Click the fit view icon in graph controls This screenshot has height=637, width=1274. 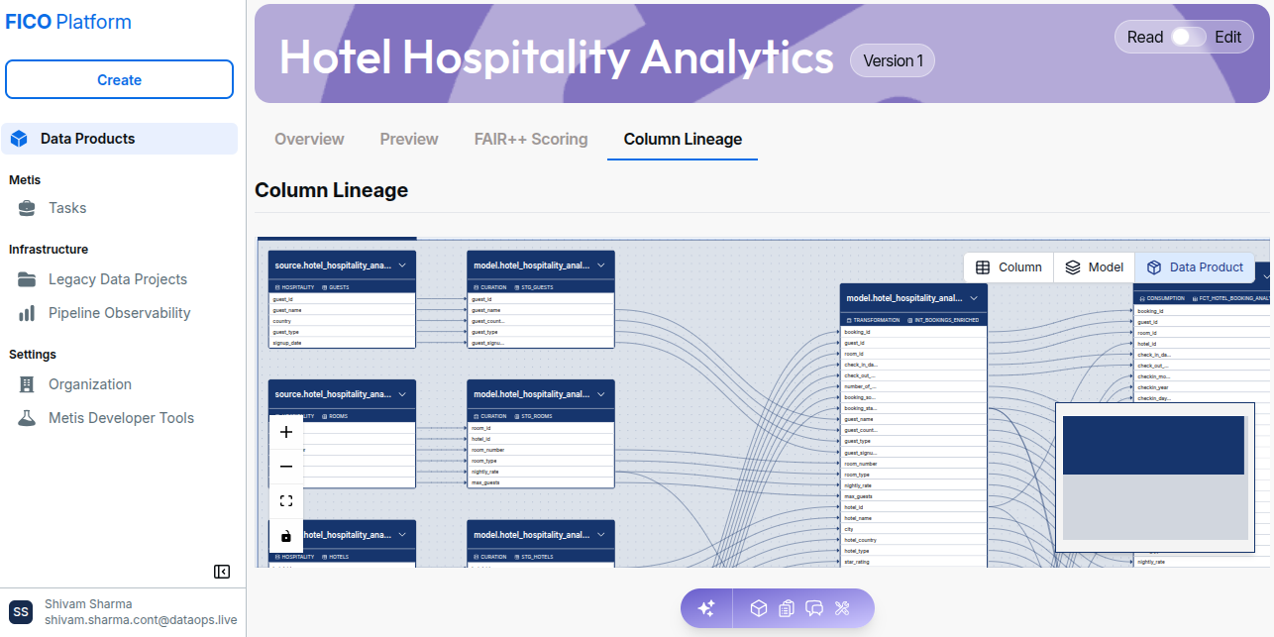tap(286, 501)
